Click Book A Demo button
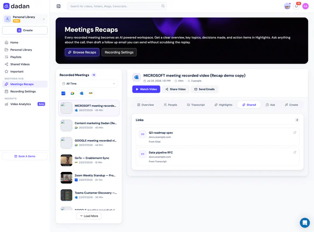The height and width of the screenshot is (232, 314). [x=25, y=156]
